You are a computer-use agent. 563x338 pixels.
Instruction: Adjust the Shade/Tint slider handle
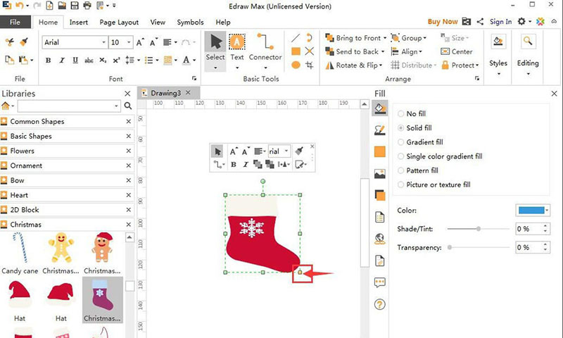tap(479, 229)
